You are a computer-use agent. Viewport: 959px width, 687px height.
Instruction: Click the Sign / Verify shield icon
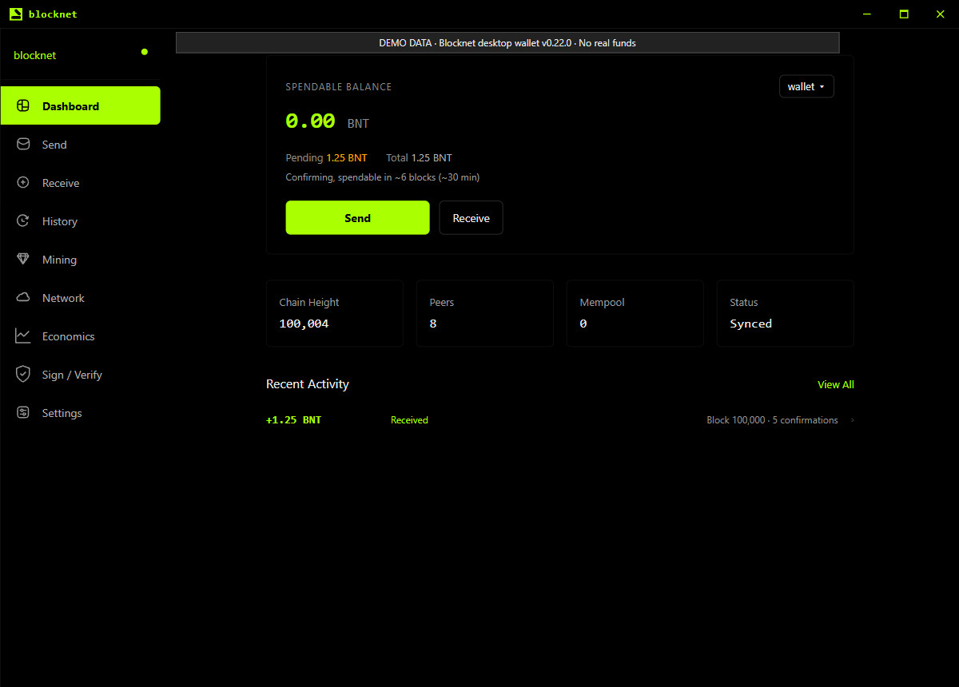[23, 375]
